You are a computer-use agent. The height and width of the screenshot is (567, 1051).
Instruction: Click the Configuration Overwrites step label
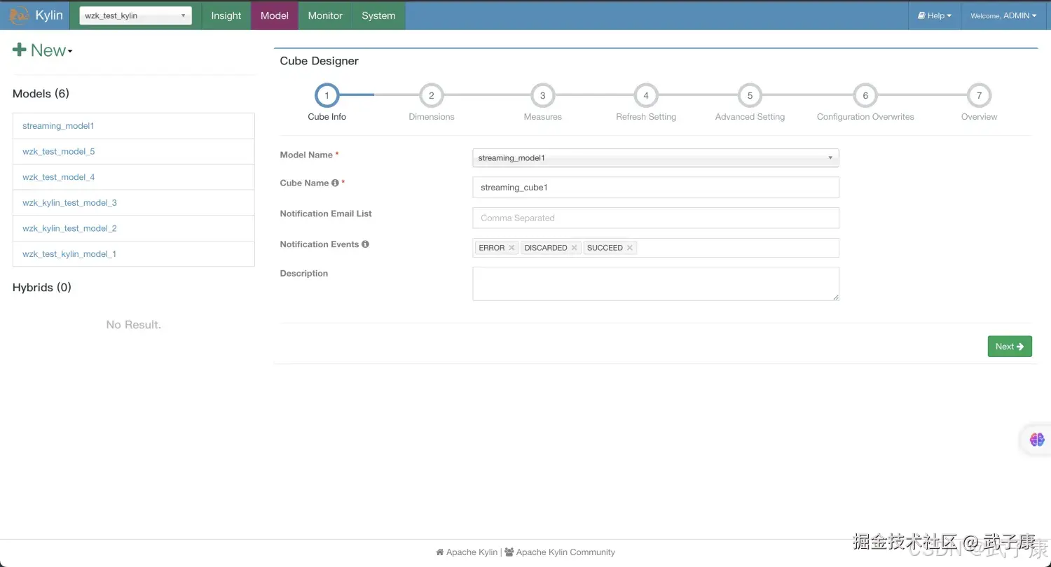point(865,117)
